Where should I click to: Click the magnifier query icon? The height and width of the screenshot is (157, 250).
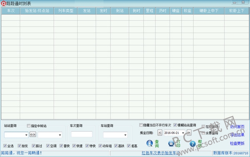click(149, 143)
